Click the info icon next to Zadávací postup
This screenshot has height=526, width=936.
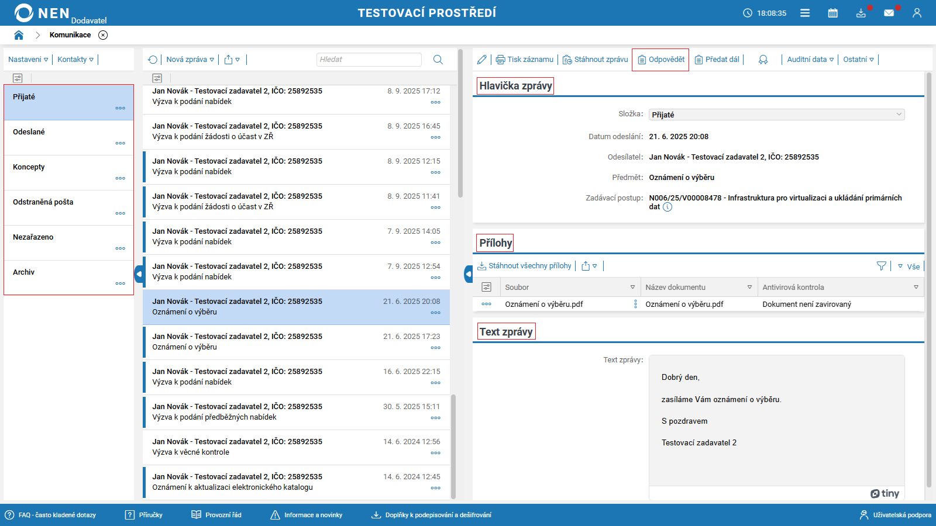click(667, 207)
